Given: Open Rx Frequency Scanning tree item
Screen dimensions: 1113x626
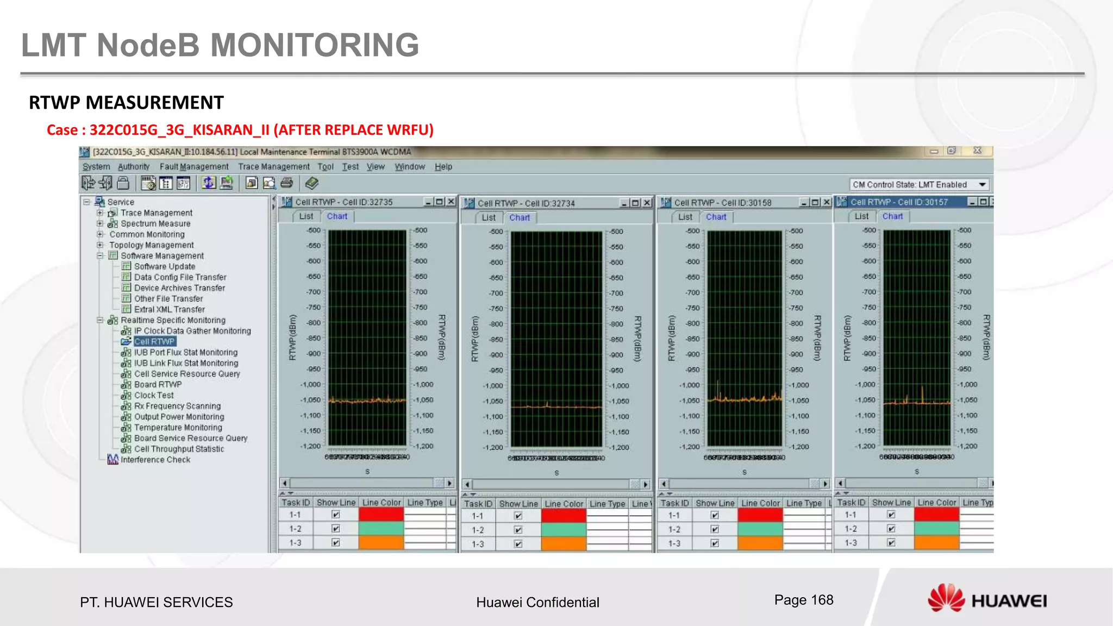Looking at the screenshot, I should pos(178,406).
